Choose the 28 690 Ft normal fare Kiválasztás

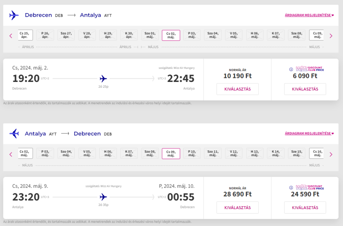click(x=237, y=208)
